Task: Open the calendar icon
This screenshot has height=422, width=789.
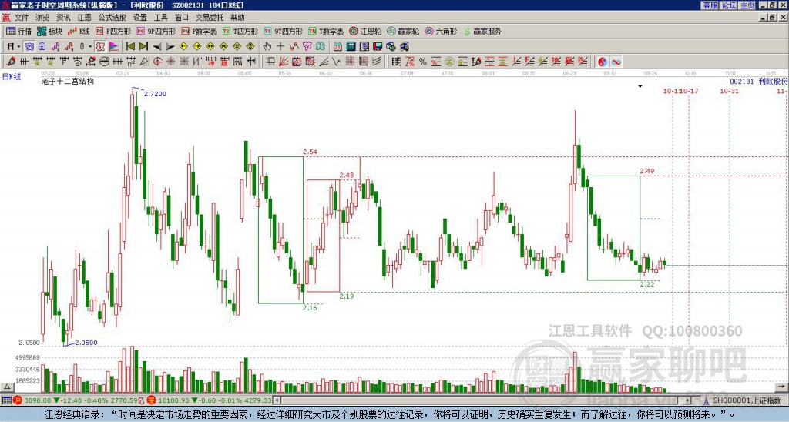Action: (x=337, y=47)
